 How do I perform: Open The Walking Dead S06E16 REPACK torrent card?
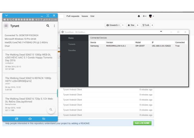[x=30, y=84]
